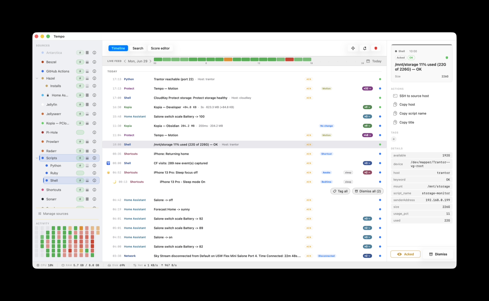Add a tag with the plus icon
Screen dimensions: 489x301
point(394,139)
